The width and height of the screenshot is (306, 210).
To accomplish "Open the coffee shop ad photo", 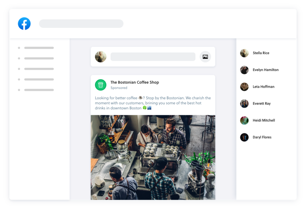I will (x=153, y=157).
